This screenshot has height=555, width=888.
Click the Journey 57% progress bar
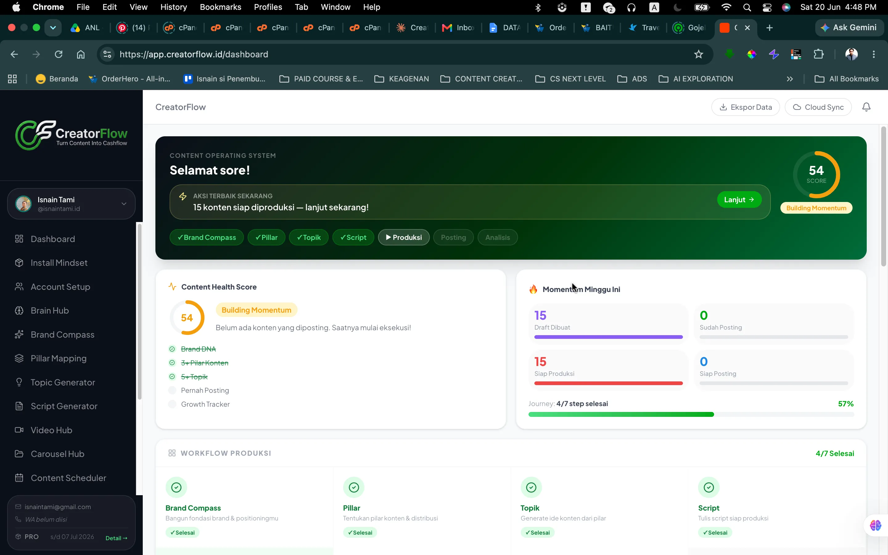tap(691, 414)
